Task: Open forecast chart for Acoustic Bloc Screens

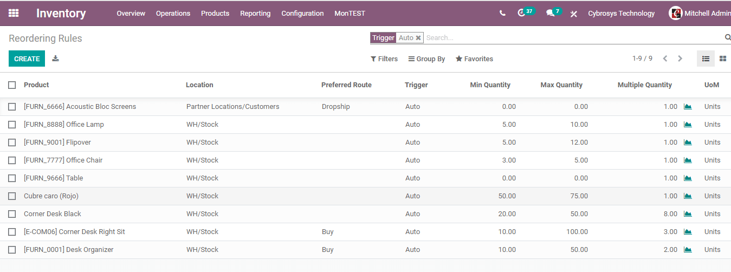Action: [688, 107]
